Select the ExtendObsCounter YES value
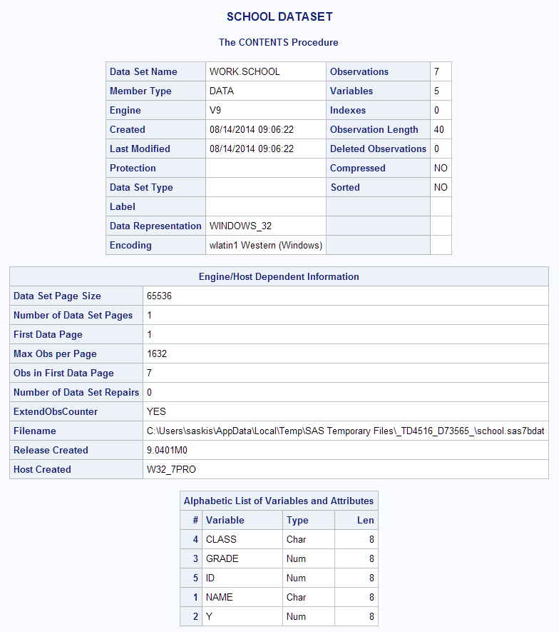The height and width of the screenshot is (632, 559). click(156, 411)
